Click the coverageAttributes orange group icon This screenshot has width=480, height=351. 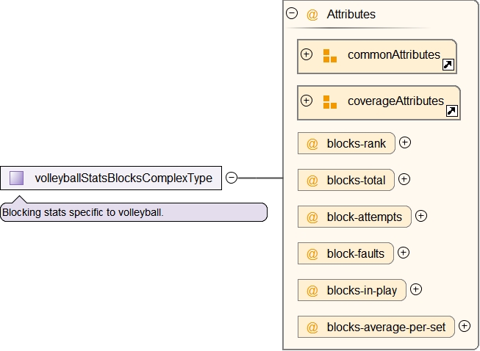[330, 101]
